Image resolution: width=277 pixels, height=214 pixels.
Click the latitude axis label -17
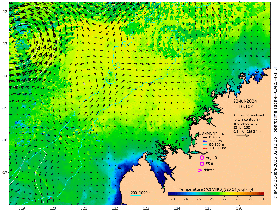(5, 172)
